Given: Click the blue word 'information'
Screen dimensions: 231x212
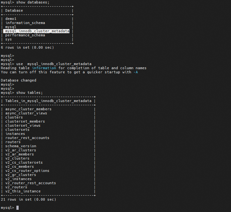Looking at the screenshot, I should [44, 68].
